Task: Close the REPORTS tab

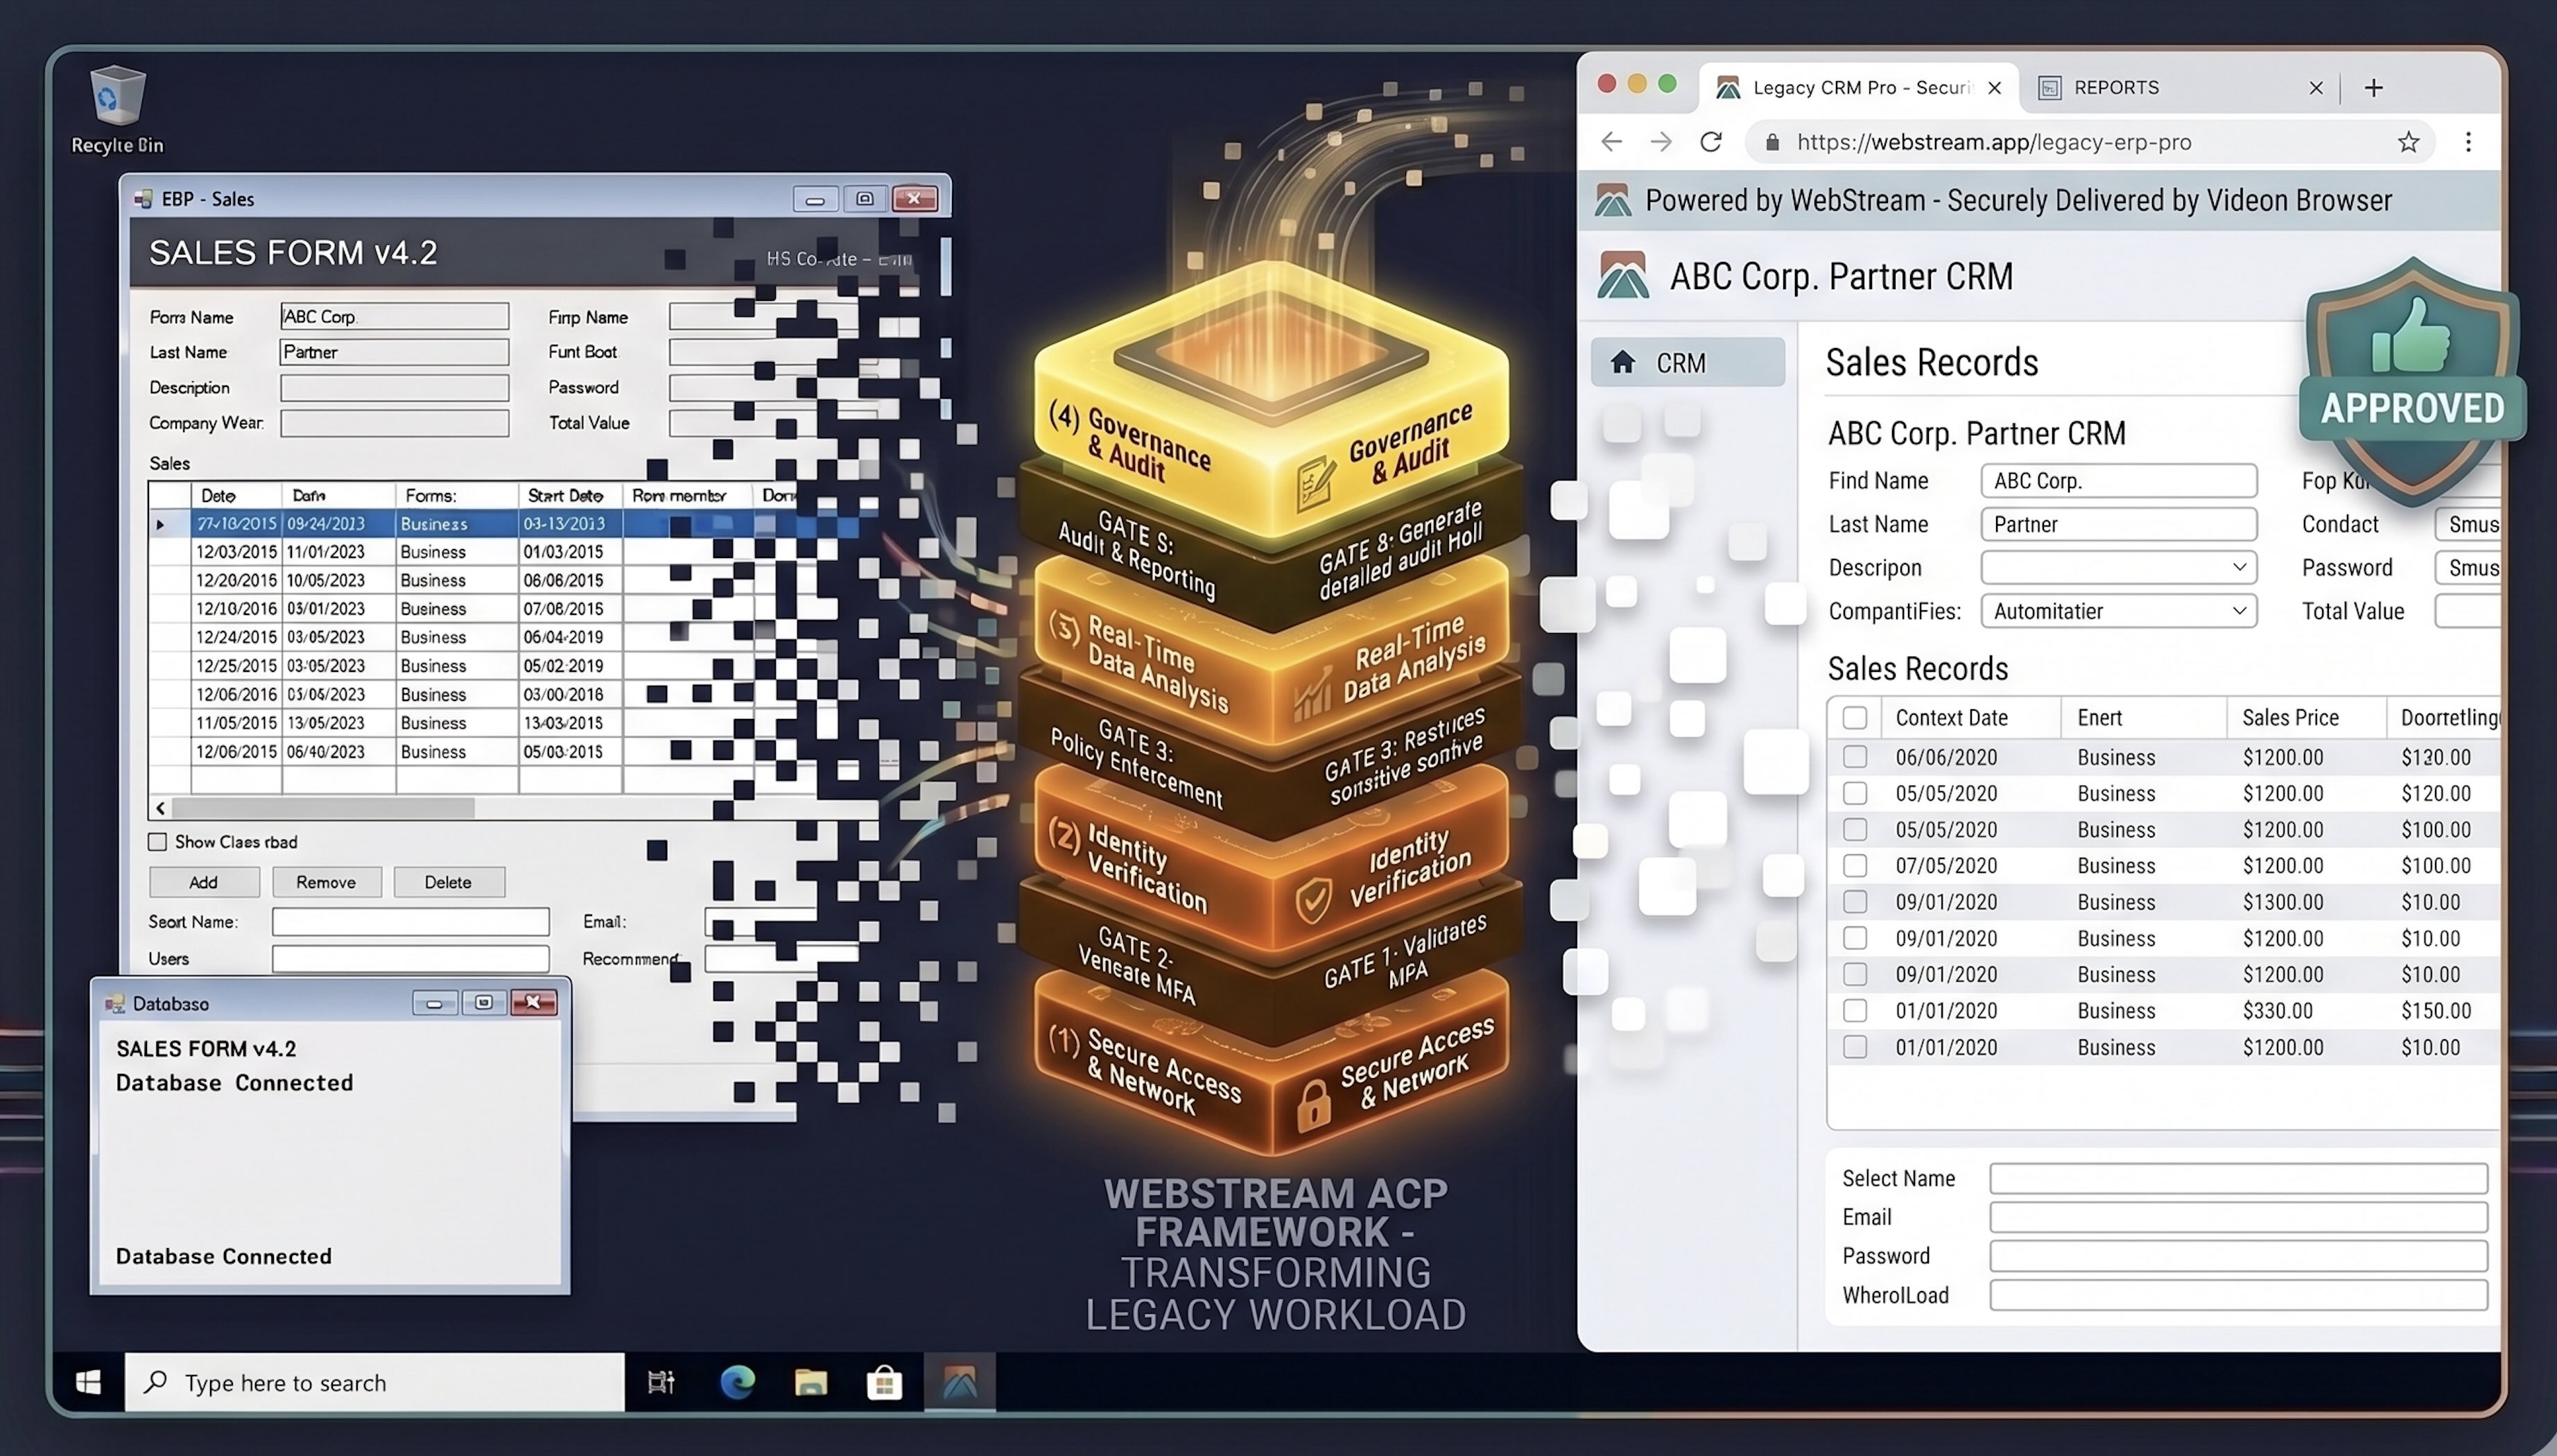Action: tap(2315, 88)
